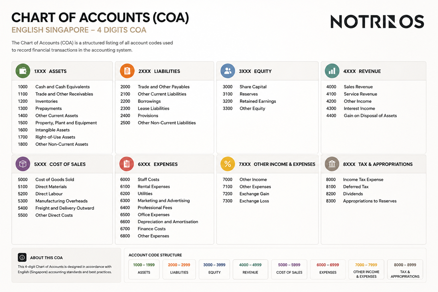
Task: Click account 2200 Borrowings
Action: click(141, 101)
